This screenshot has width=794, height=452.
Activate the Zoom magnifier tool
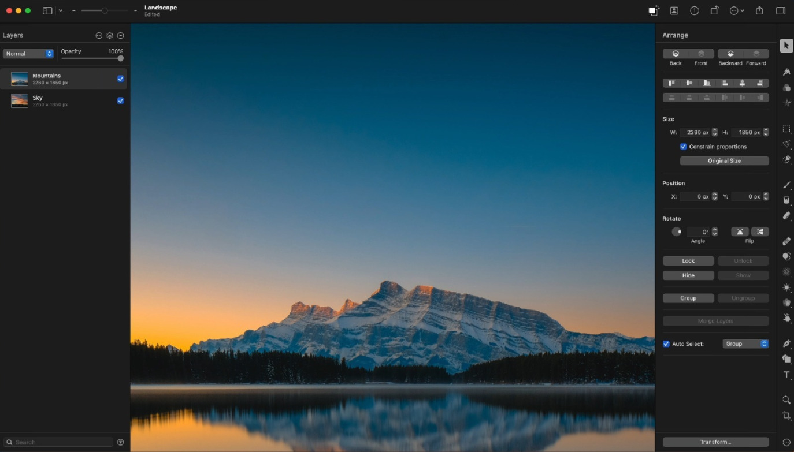pos(786,399)
